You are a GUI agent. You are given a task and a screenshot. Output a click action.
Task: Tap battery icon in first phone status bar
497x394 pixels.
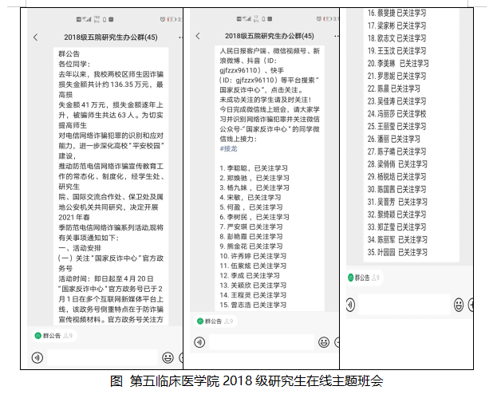click(x=172, y=19)
